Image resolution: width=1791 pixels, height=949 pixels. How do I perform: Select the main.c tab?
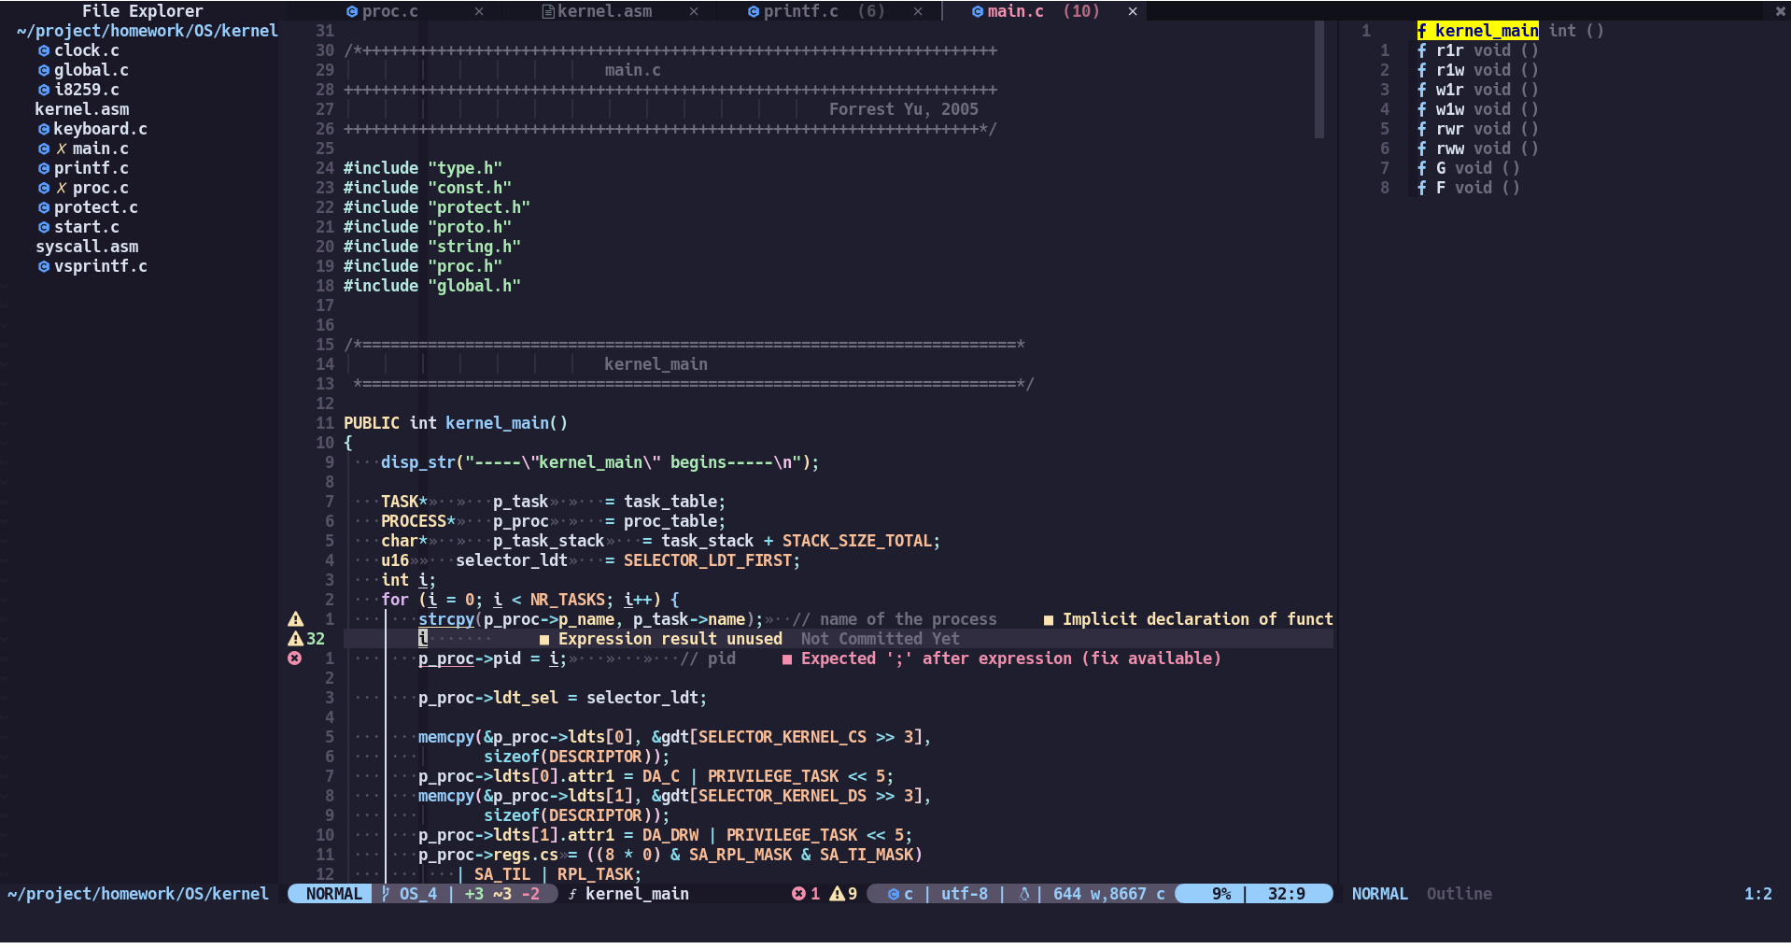click(x=1015, y=11)
